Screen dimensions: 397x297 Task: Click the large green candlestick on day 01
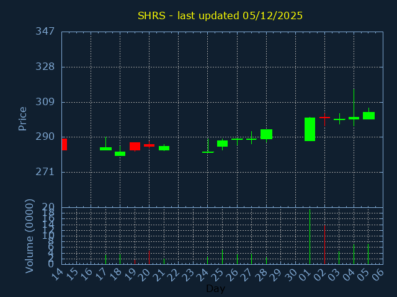point(310,129)
